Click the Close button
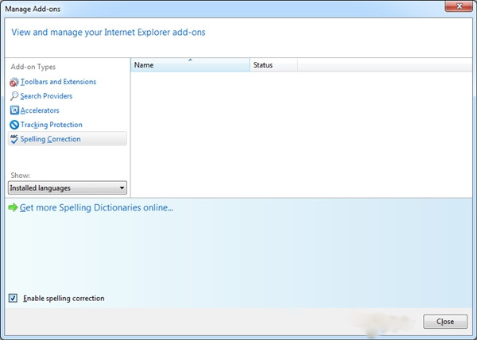This screenshot has width=477, height=340. [x=445, y=322]
